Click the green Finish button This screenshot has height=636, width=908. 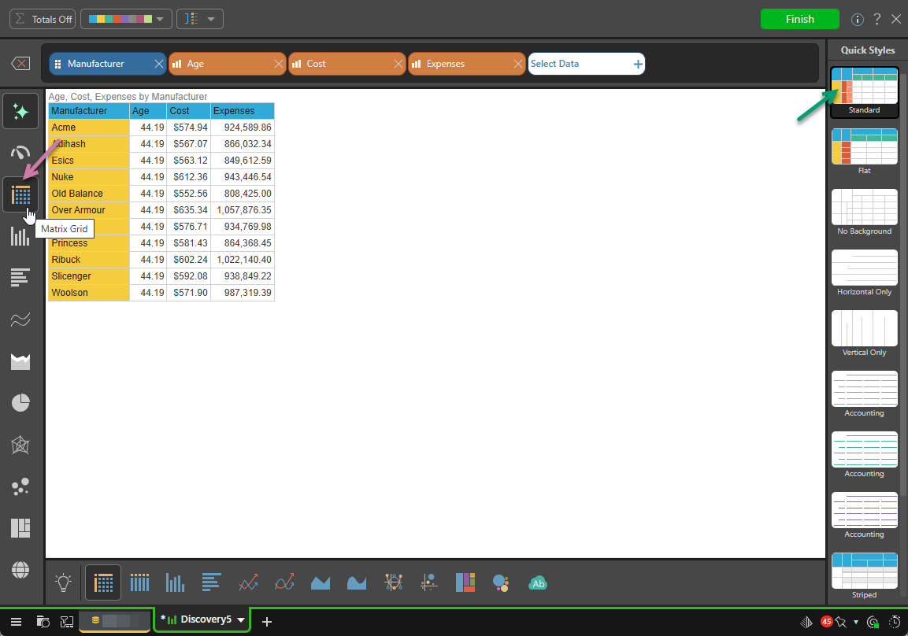(799, 19)
